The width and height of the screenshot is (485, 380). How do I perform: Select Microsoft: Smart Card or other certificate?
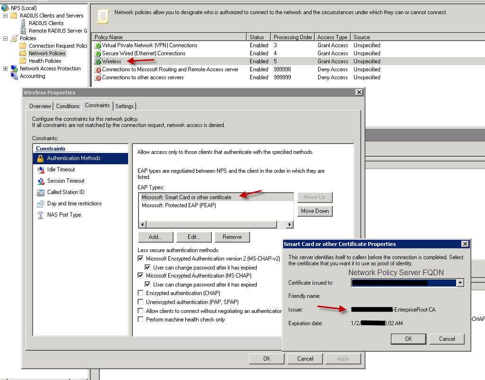point(216,197)
